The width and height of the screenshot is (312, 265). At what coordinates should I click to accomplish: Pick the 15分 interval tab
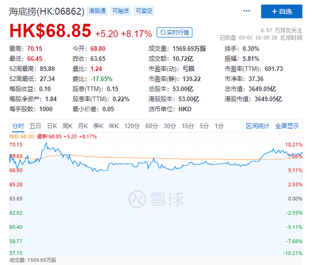click(x=188, y=126)
